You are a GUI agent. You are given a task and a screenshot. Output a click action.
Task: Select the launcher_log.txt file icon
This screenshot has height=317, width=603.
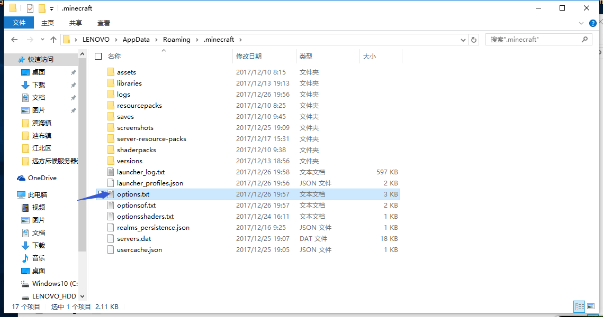coord(111,172)
